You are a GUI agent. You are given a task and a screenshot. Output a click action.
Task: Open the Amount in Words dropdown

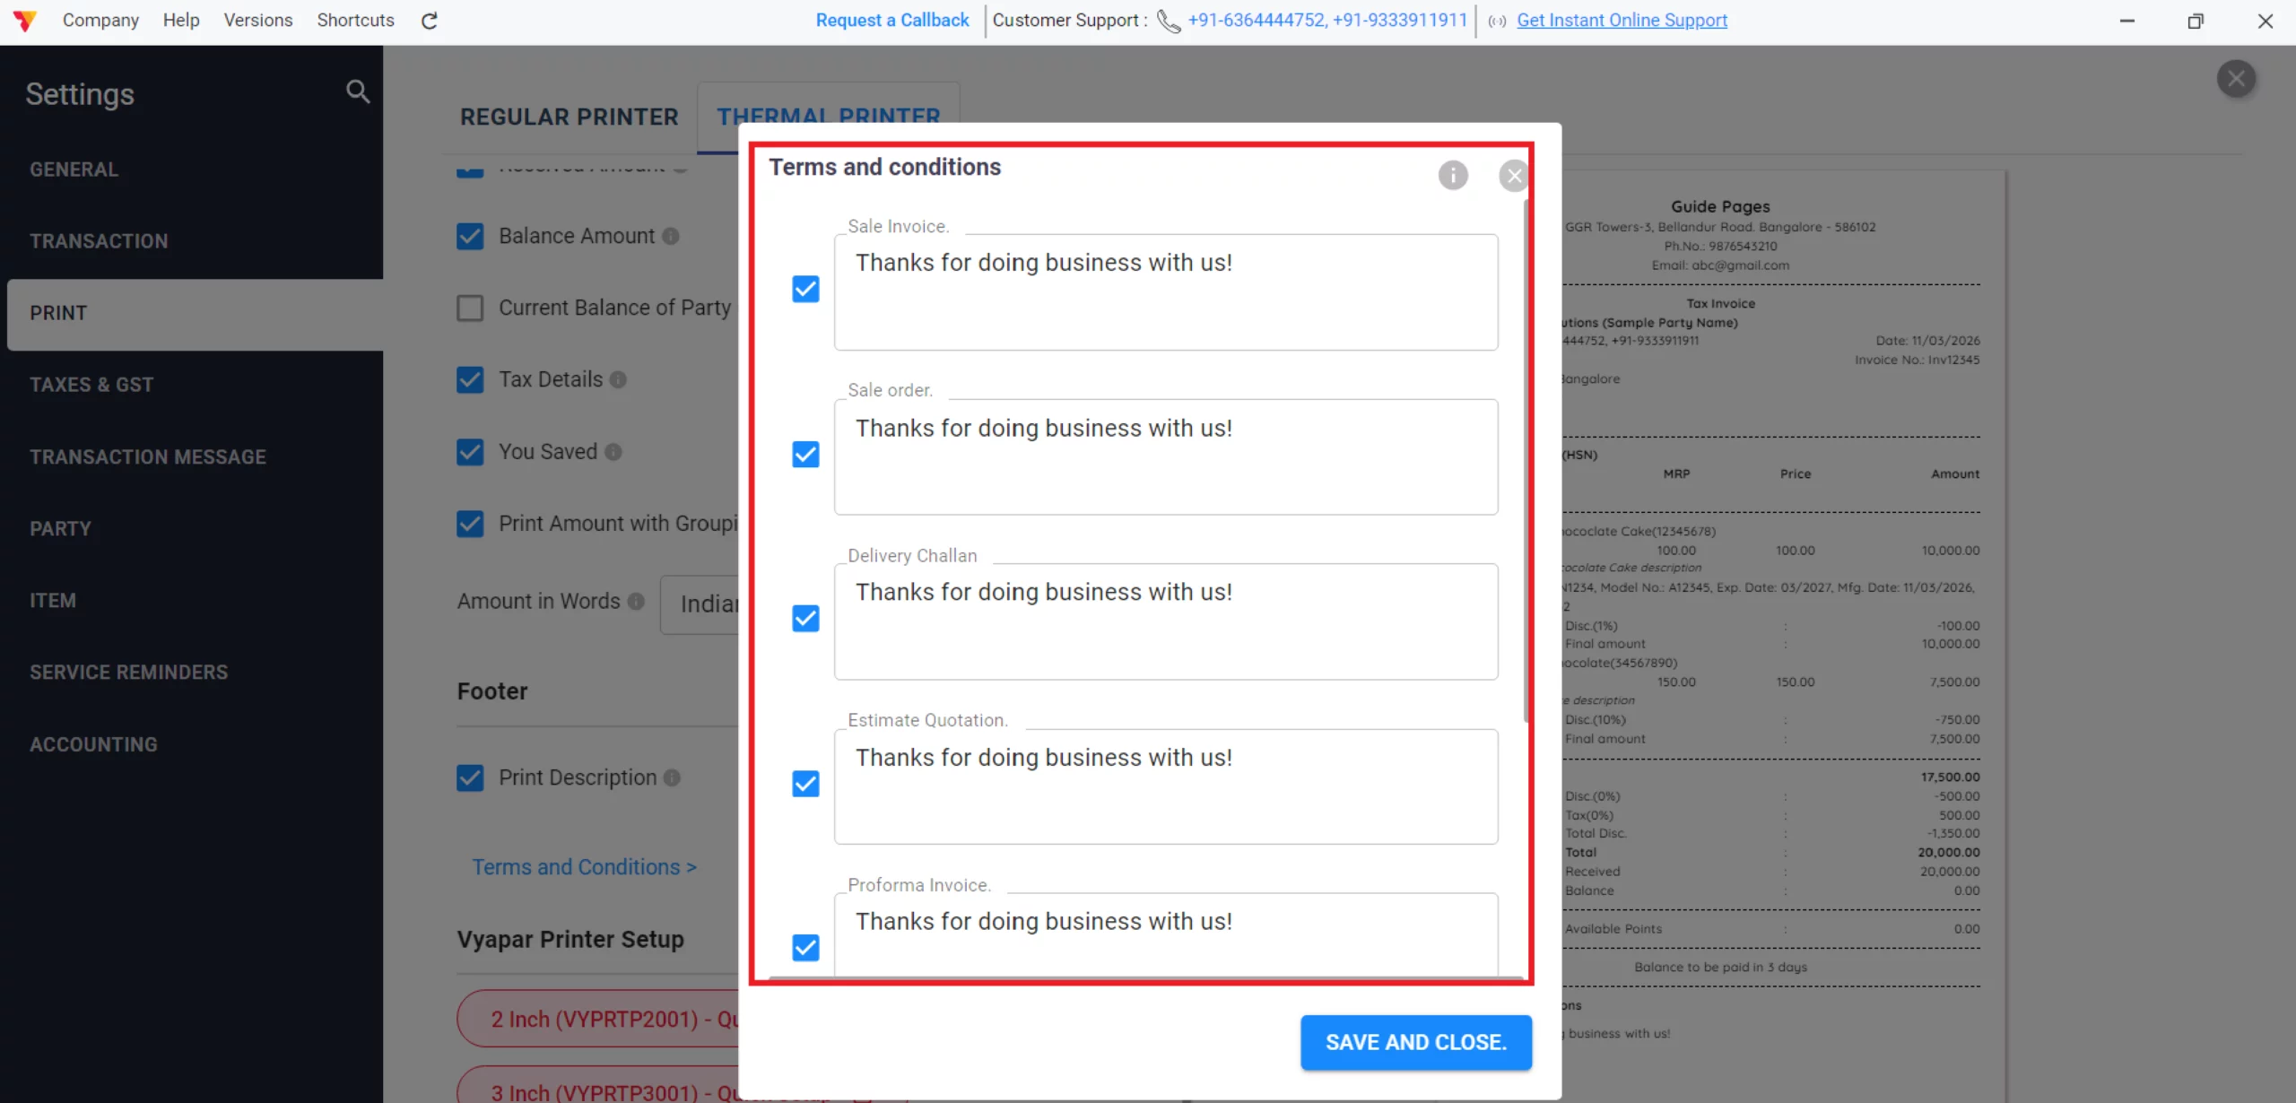click(x=713, y=604)
